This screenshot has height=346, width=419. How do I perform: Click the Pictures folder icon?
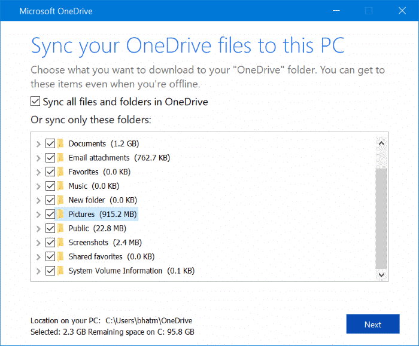60,214
